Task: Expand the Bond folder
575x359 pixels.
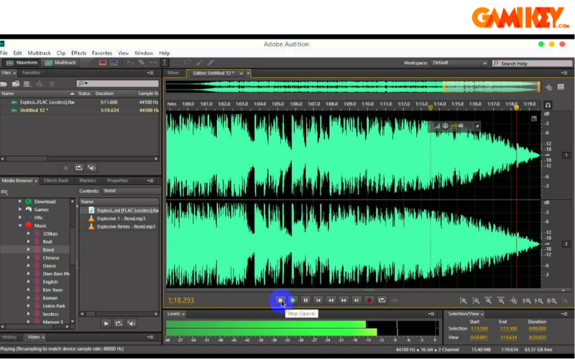Action: (x=28, y=249)
